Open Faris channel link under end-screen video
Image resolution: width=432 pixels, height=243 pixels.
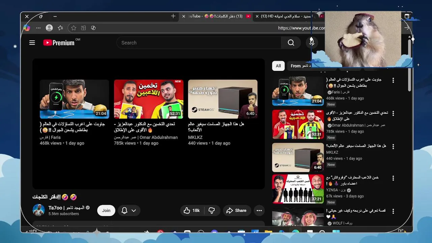(x=50, y=137)
